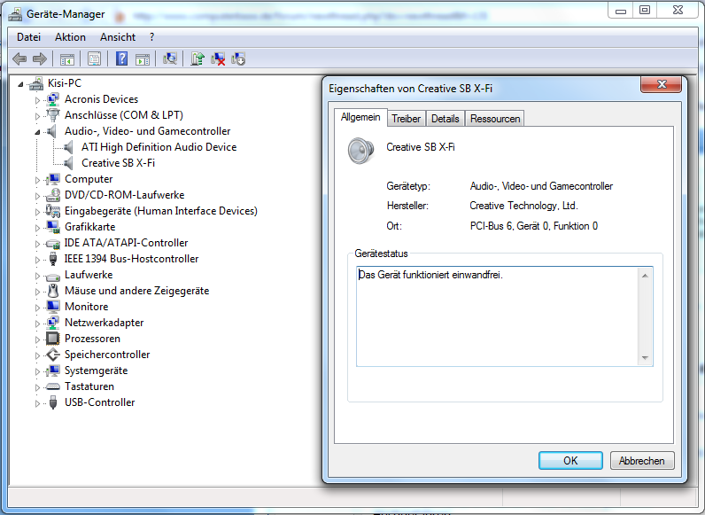The height and width of the screenshot is (515, 705).
Task: Click the Netzwerkadapter network icon
Action: pos(53,323)
